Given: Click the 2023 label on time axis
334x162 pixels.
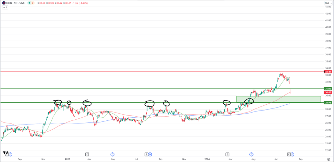Looking at the screenshot, I should point(67,159).
